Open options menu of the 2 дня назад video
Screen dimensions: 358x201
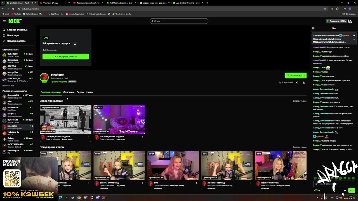[x=143, y=137]
